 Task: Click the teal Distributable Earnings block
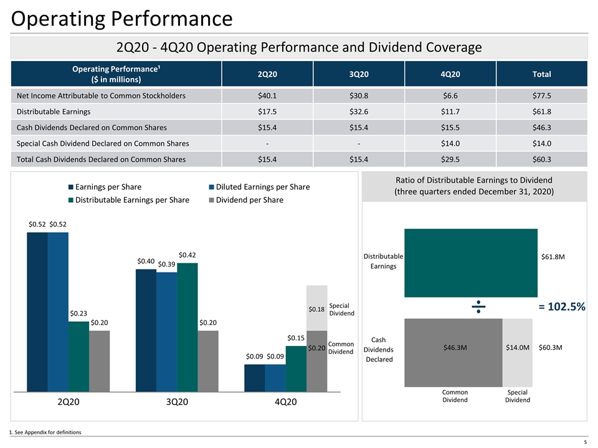(x=471, y=263)
